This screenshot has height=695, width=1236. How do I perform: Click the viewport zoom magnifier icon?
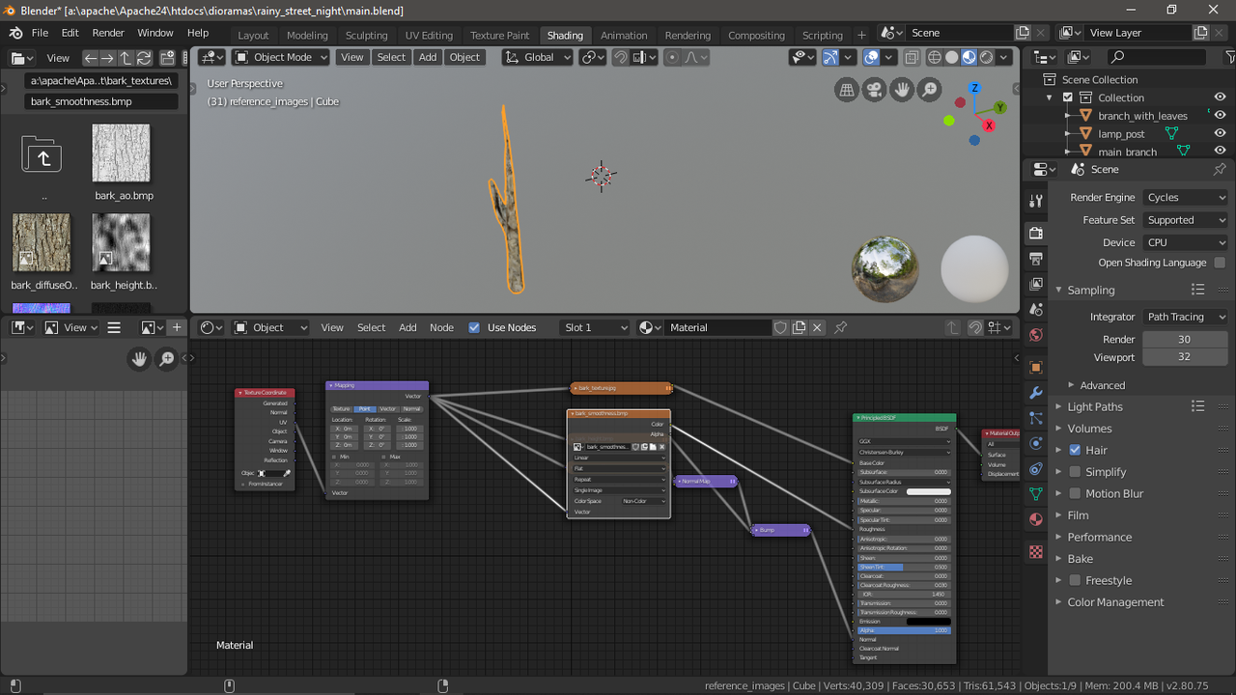(930, 90)
